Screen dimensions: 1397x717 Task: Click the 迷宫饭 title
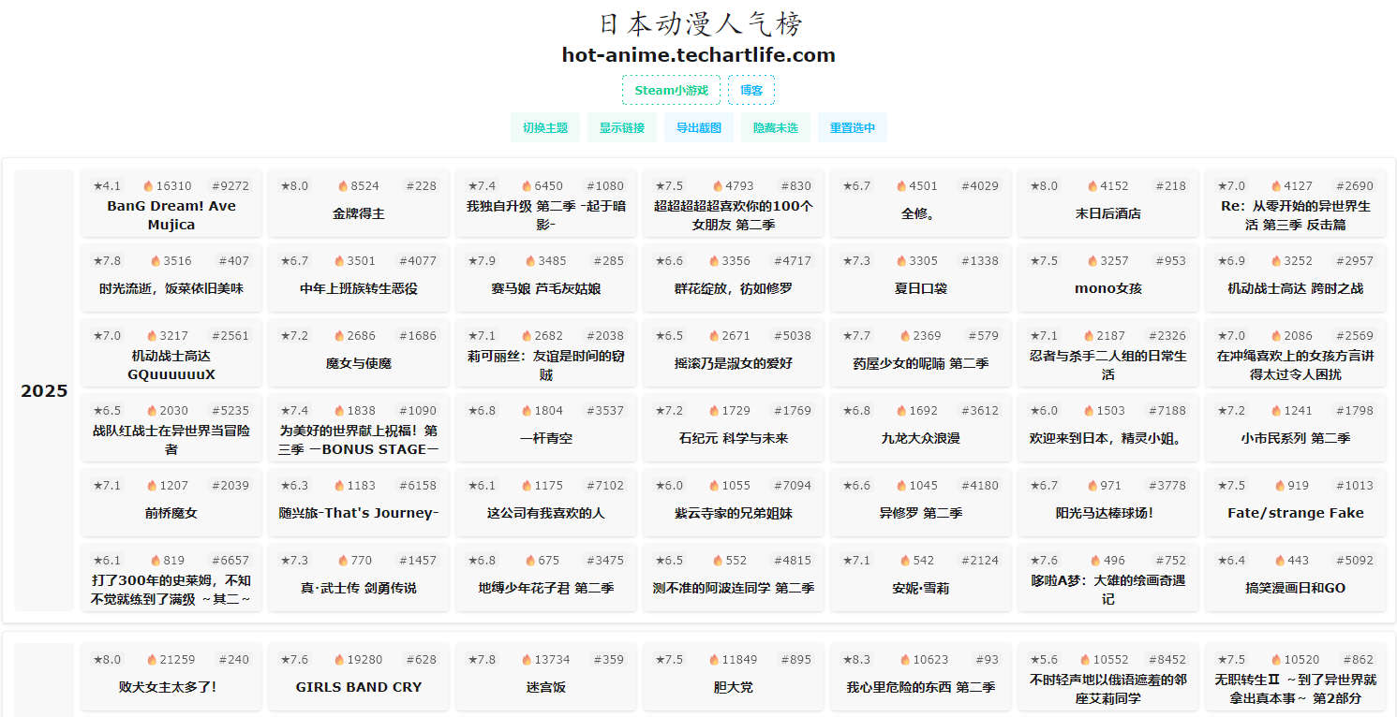(x=546, y=687)
